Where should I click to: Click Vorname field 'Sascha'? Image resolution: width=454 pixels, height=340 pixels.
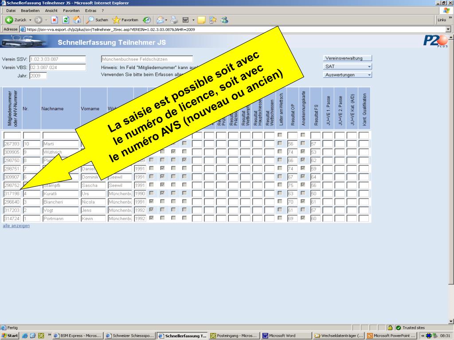pyautogui.click(x=93, y=185)
